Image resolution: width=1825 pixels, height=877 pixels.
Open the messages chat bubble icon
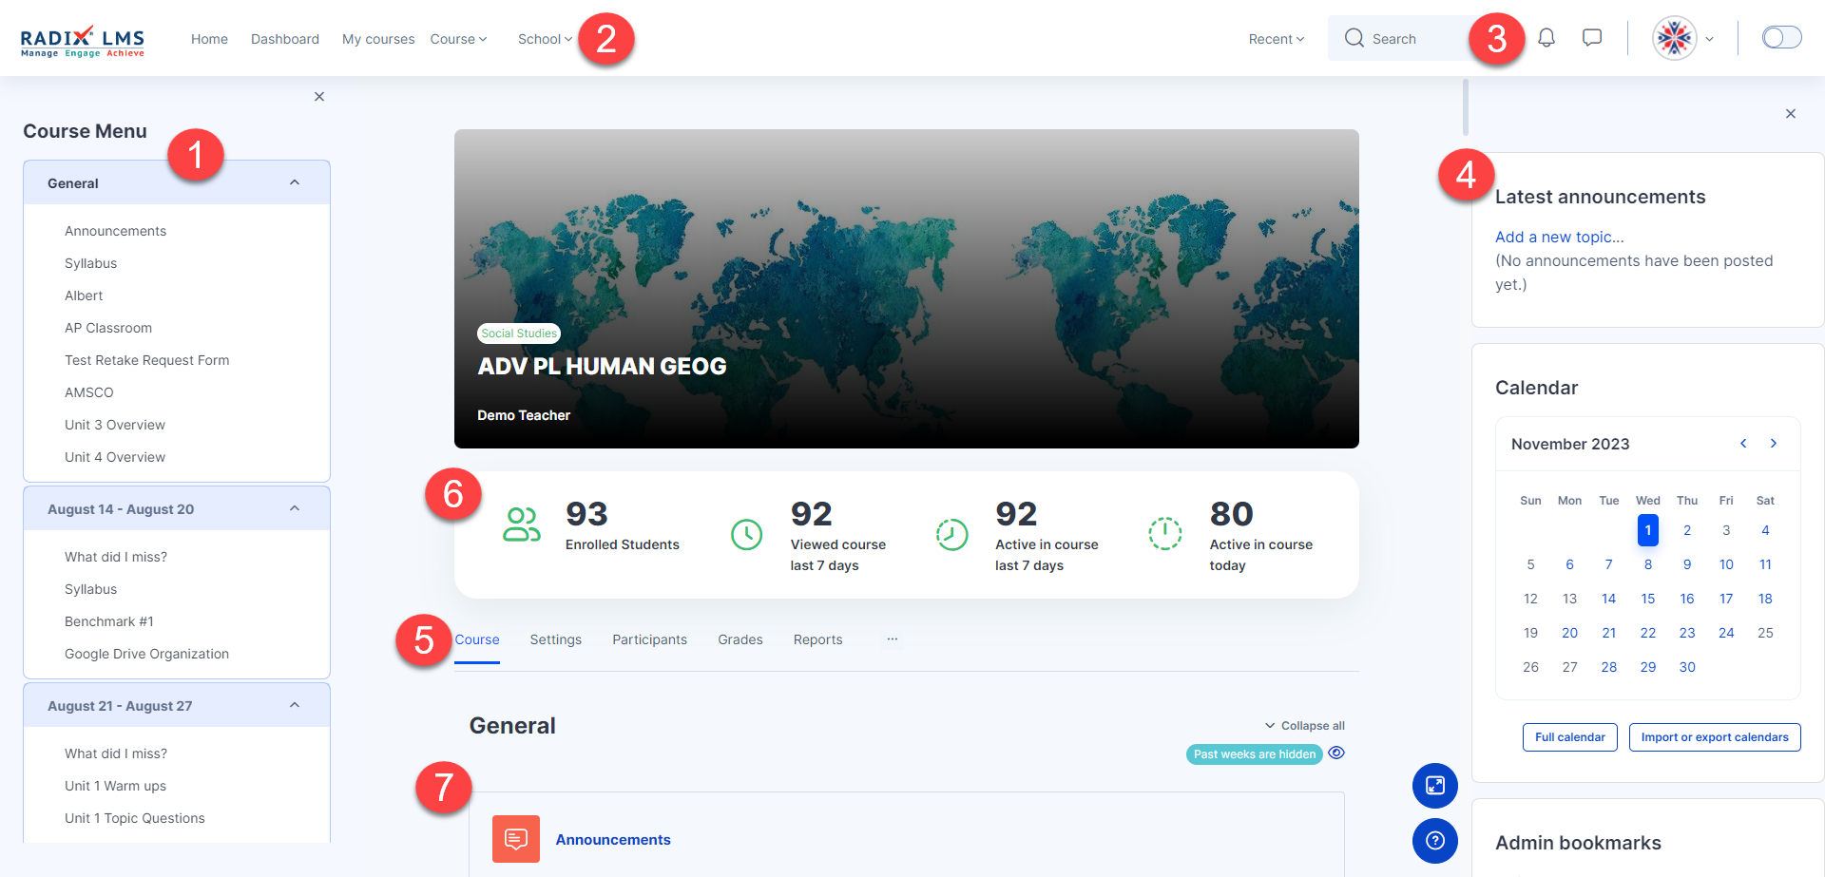click(x=1592, y=38)
